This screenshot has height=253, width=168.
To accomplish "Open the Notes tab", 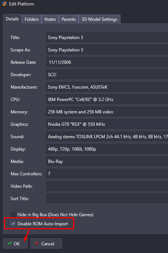I will click(x=50, y=19).
